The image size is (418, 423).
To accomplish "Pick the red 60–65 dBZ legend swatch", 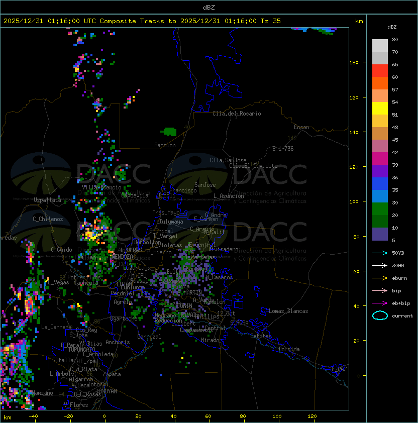I will [x=380, y=71].
